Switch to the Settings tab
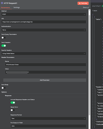The image size is (103, 129). pos(17,7)
